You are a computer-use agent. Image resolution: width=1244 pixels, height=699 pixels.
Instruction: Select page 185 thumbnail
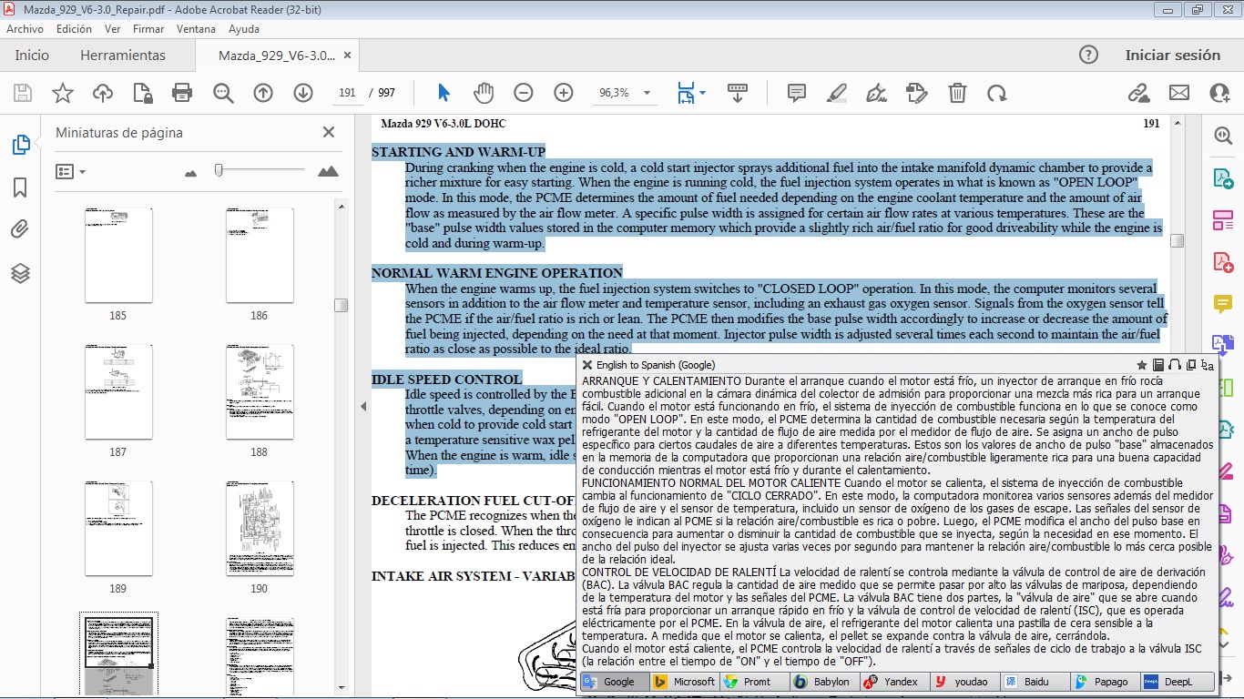point(118,256)
